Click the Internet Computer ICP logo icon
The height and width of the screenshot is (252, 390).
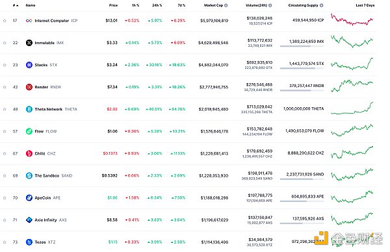point(29,21)
